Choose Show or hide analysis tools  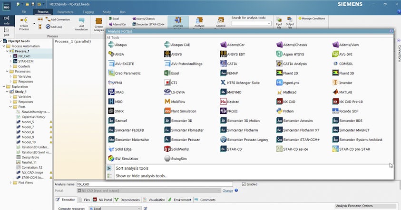pos(141,175)
